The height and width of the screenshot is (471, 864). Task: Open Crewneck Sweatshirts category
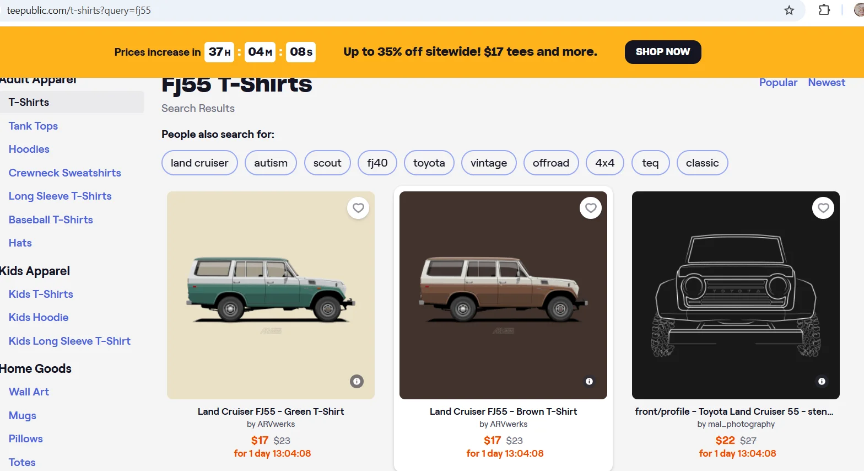click(x=64, y=173)
